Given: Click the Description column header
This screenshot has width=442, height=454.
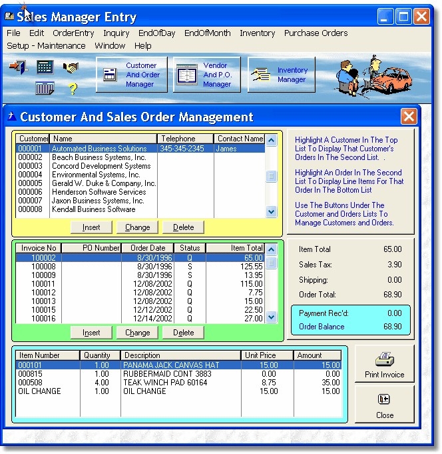Looking at the screenshot, I should click(x=181, y=355).
